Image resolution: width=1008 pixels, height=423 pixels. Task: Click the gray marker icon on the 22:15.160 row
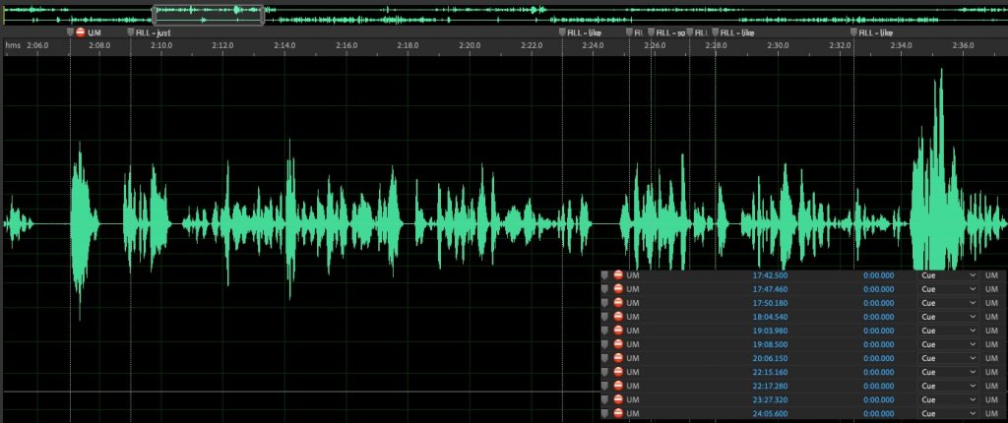pyautogui.click(x=604, y=373)
